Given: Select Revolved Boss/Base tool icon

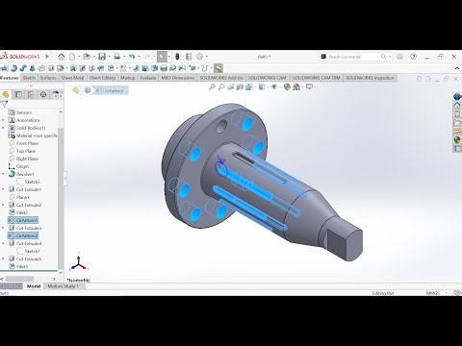Looking at the screenshot, I should (13, 68).
